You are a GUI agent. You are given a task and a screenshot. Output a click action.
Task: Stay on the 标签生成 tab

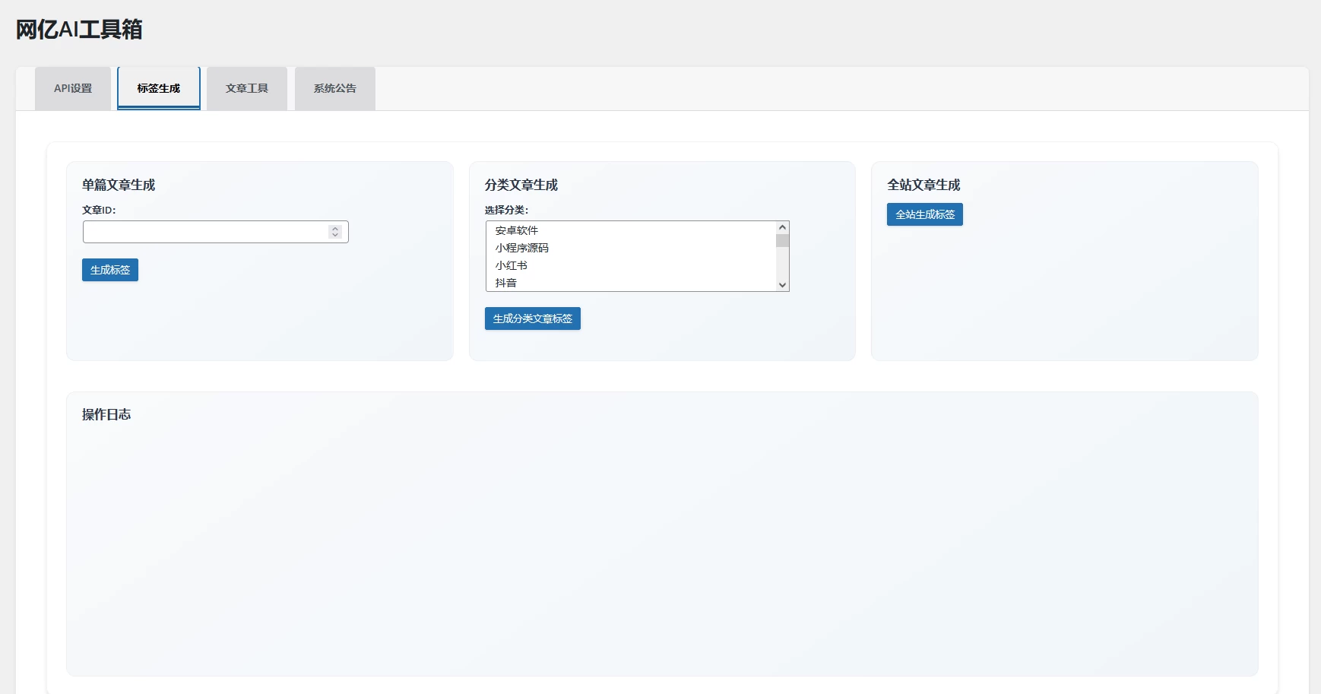point(158,87)
